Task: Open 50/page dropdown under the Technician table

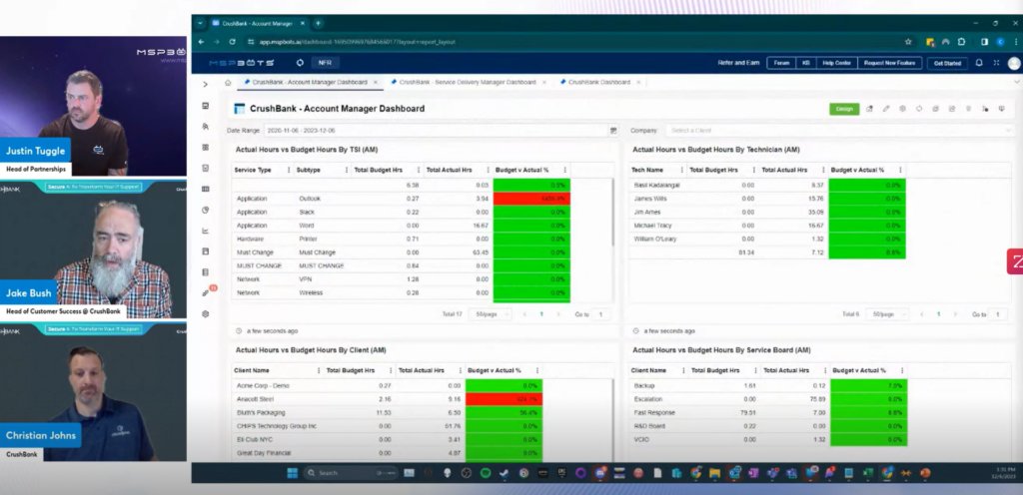Action: tap(887, 314)
